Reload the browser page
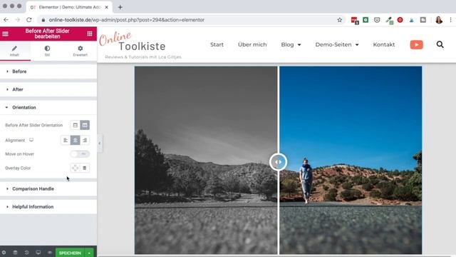 pos(28,20)
